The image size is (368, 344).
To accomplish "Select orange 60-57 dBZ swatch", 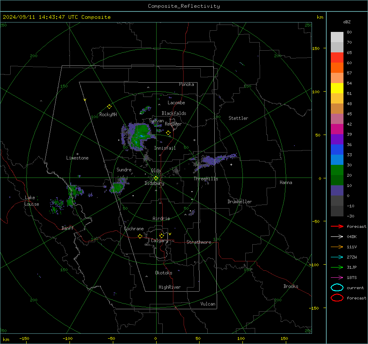I will (x=337, y=68).
